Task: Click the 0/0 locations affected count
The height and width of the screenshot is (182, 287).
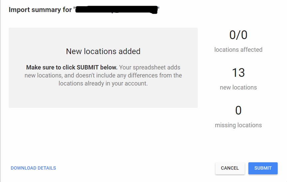Action: coord(238,35)
